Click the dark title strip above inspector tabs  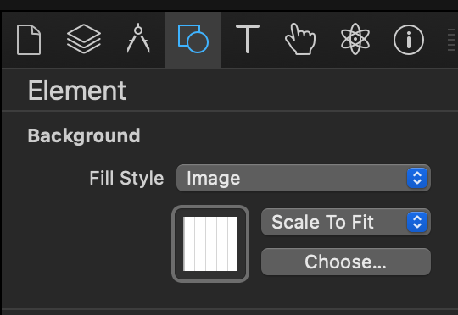tap(229, 5)
